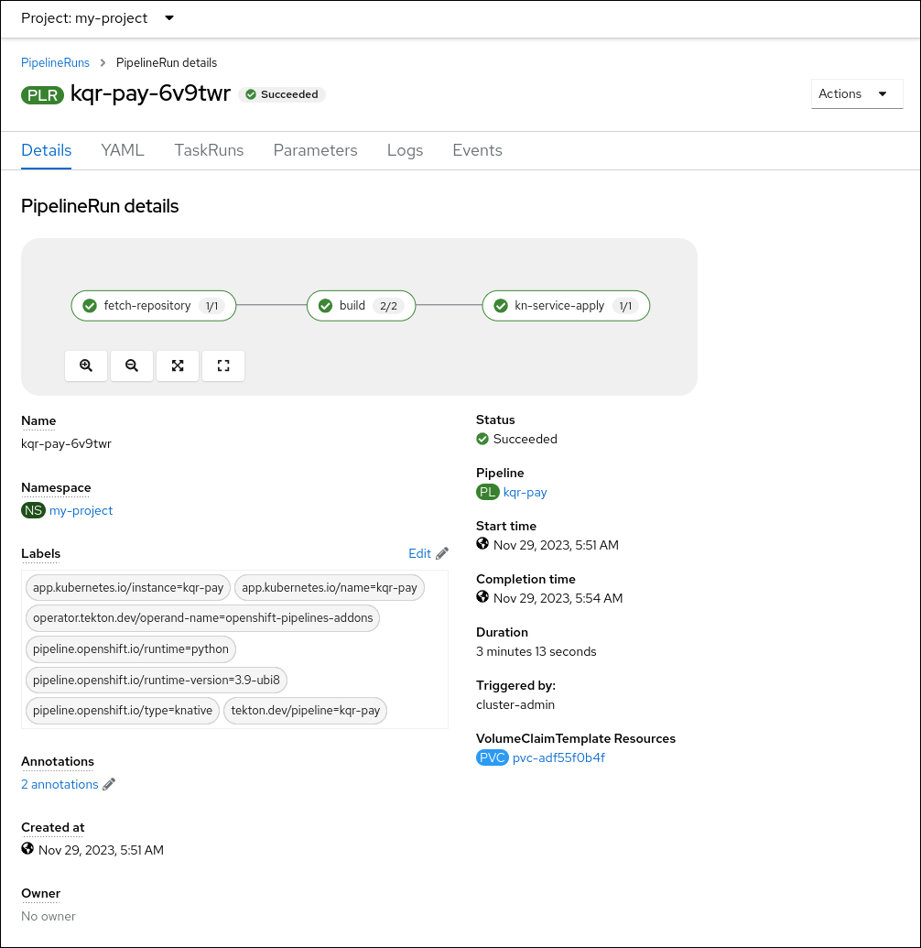Click the pencil icon beside 2 annotations

(x=108, y=784)
